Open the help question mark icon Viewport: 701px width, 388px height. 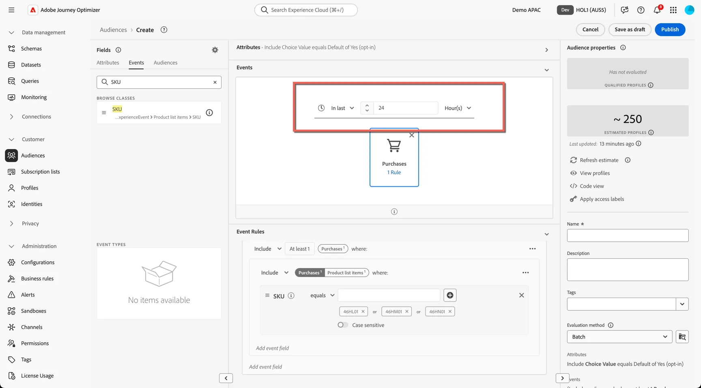641,10
